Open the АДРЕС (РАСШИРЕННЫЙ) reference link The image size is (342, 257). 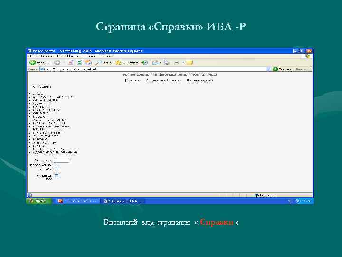(55, 152)
